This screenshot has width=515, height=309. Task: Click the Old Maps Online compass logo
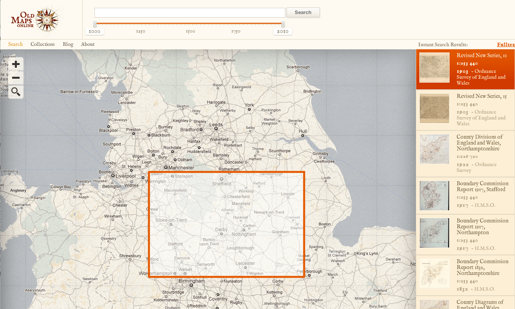point(34,19)
